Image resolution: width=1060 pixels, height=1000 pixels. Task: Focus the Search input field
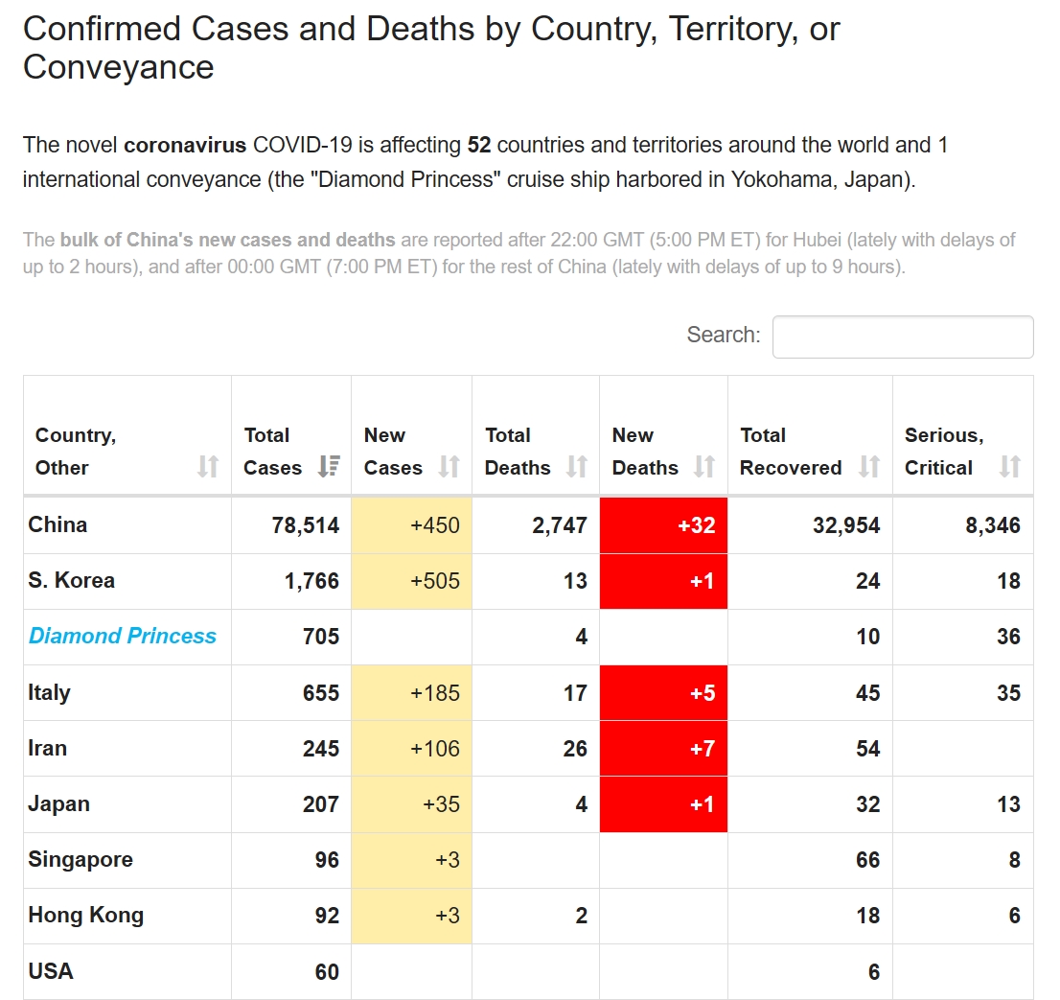pos(903,337)
